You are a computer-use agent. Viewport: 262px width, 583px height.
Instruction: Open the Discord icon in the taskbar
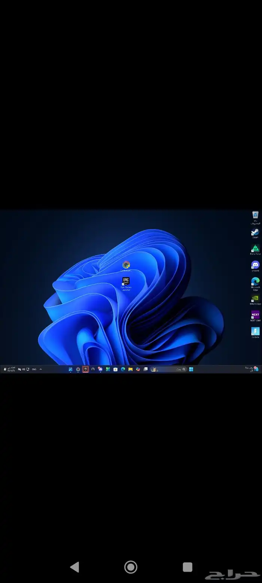(100, 369)
